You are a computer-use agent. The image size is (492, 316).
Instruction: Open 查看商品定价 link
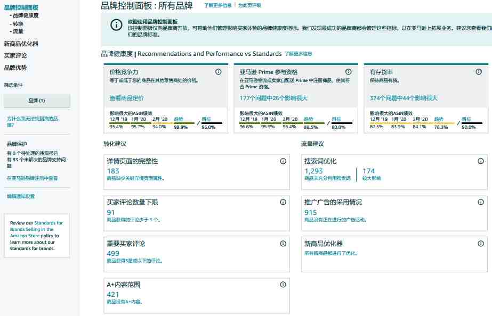[x=126, y=98]
